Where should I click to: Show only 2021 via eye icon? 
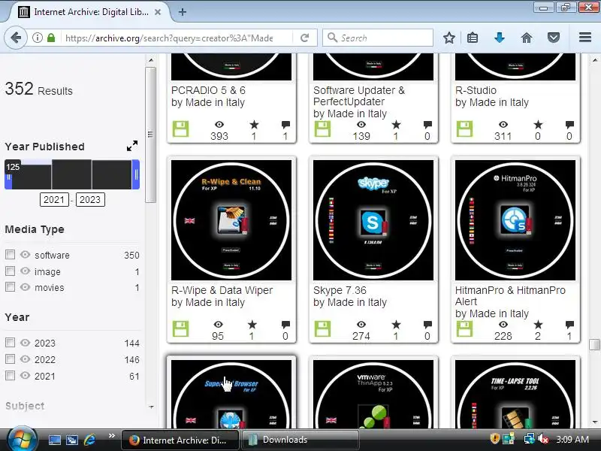[25, 375]
